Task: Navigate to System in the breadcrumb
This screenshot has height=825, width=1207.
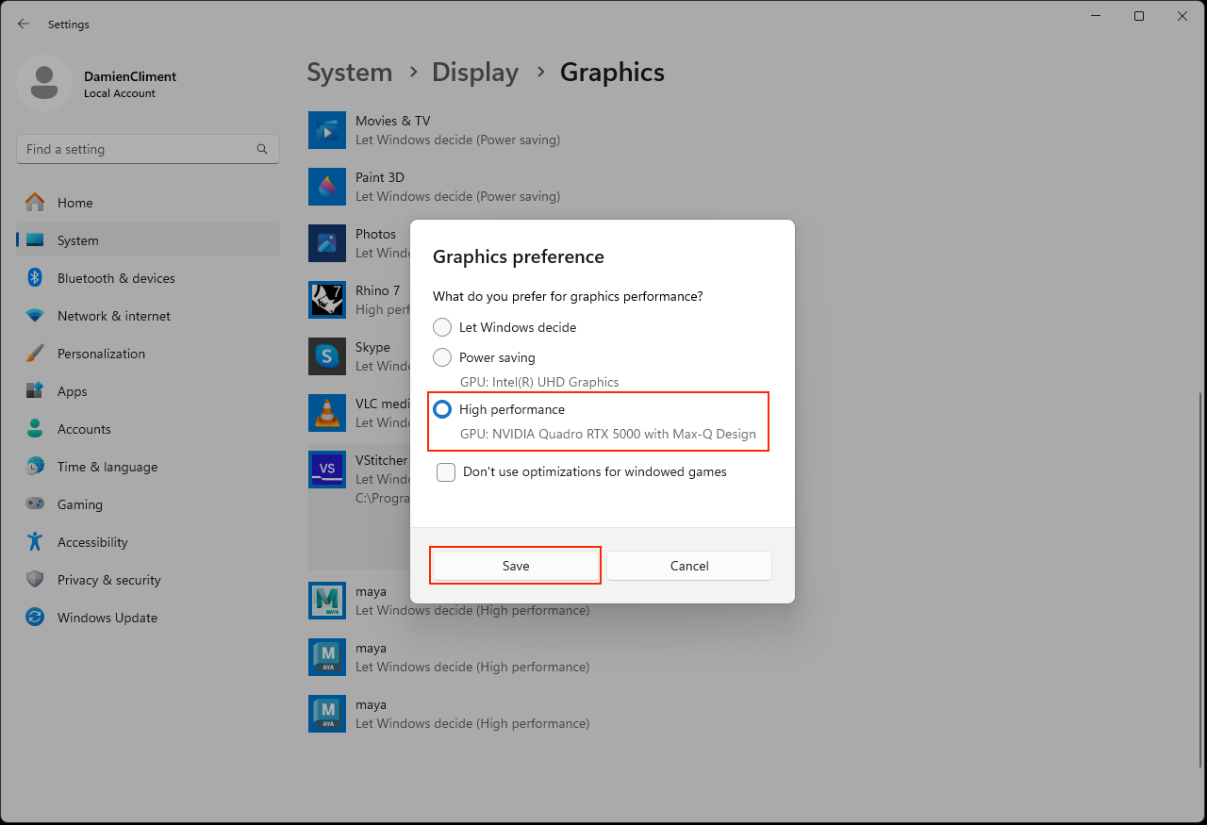Action: 350,73
